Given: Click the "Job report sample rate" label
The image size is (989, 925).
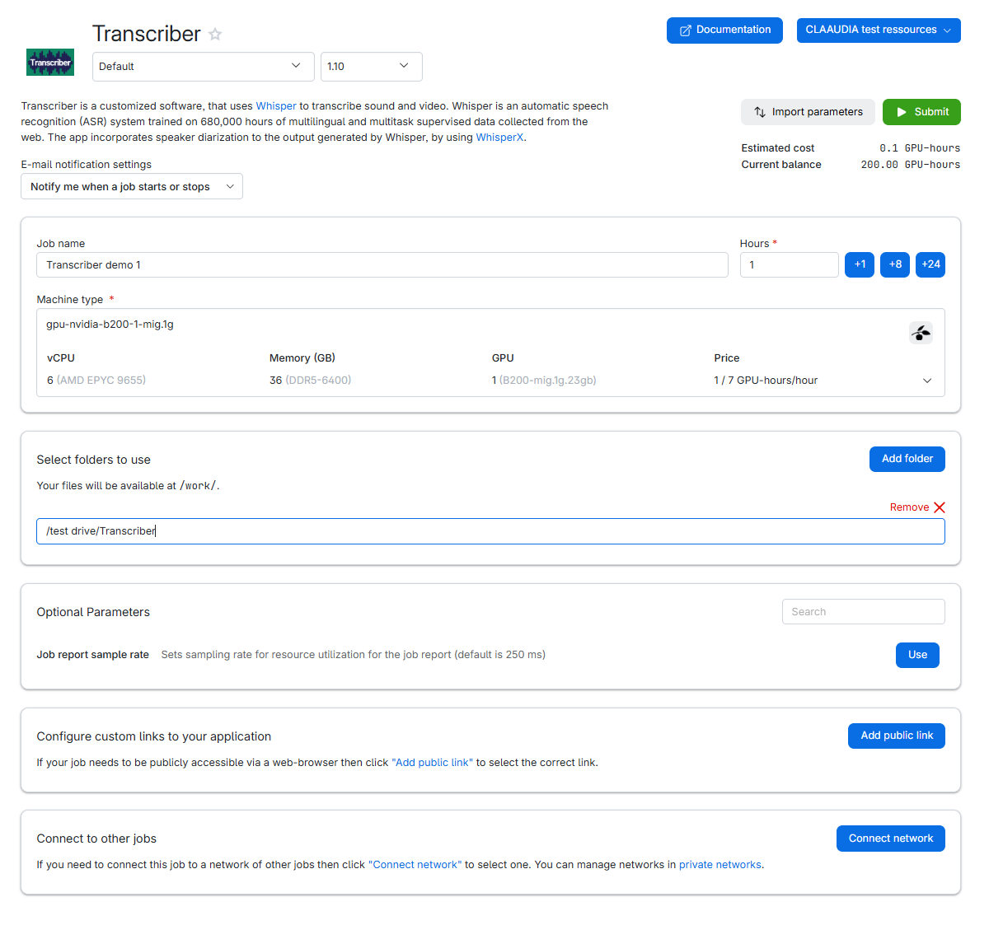Looking at the screenshot, I should point(92,655).
